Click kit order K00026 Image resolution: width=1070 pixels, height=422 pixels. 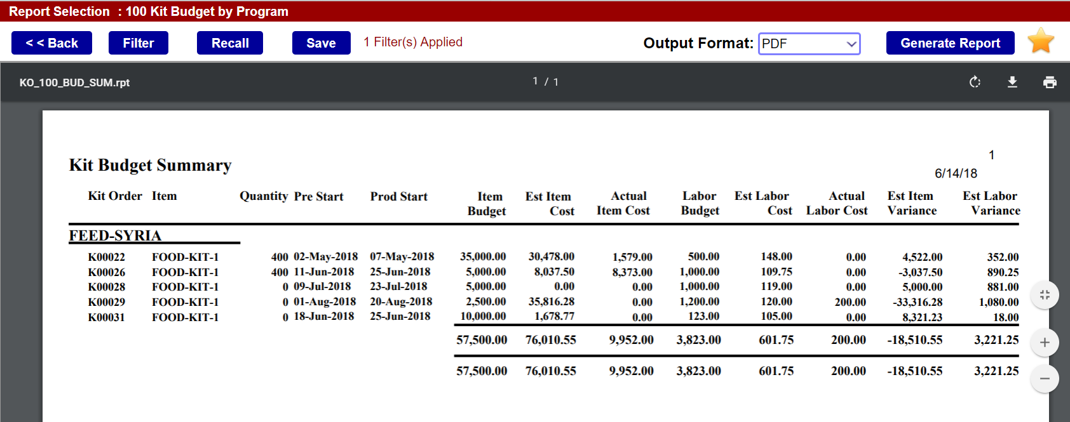tap(106, 272)
